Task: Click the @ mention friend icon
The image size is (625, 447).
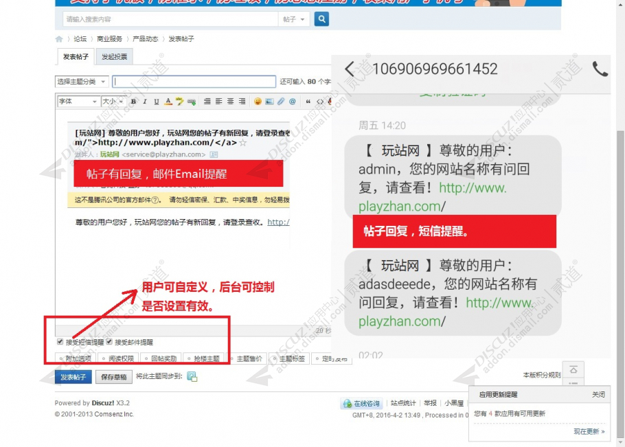Action: tap(293, 102)
